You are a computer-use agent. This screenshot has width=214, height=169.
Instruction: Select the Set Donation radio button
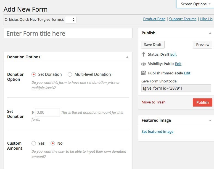pyautogui.click(x=34, y=74)
